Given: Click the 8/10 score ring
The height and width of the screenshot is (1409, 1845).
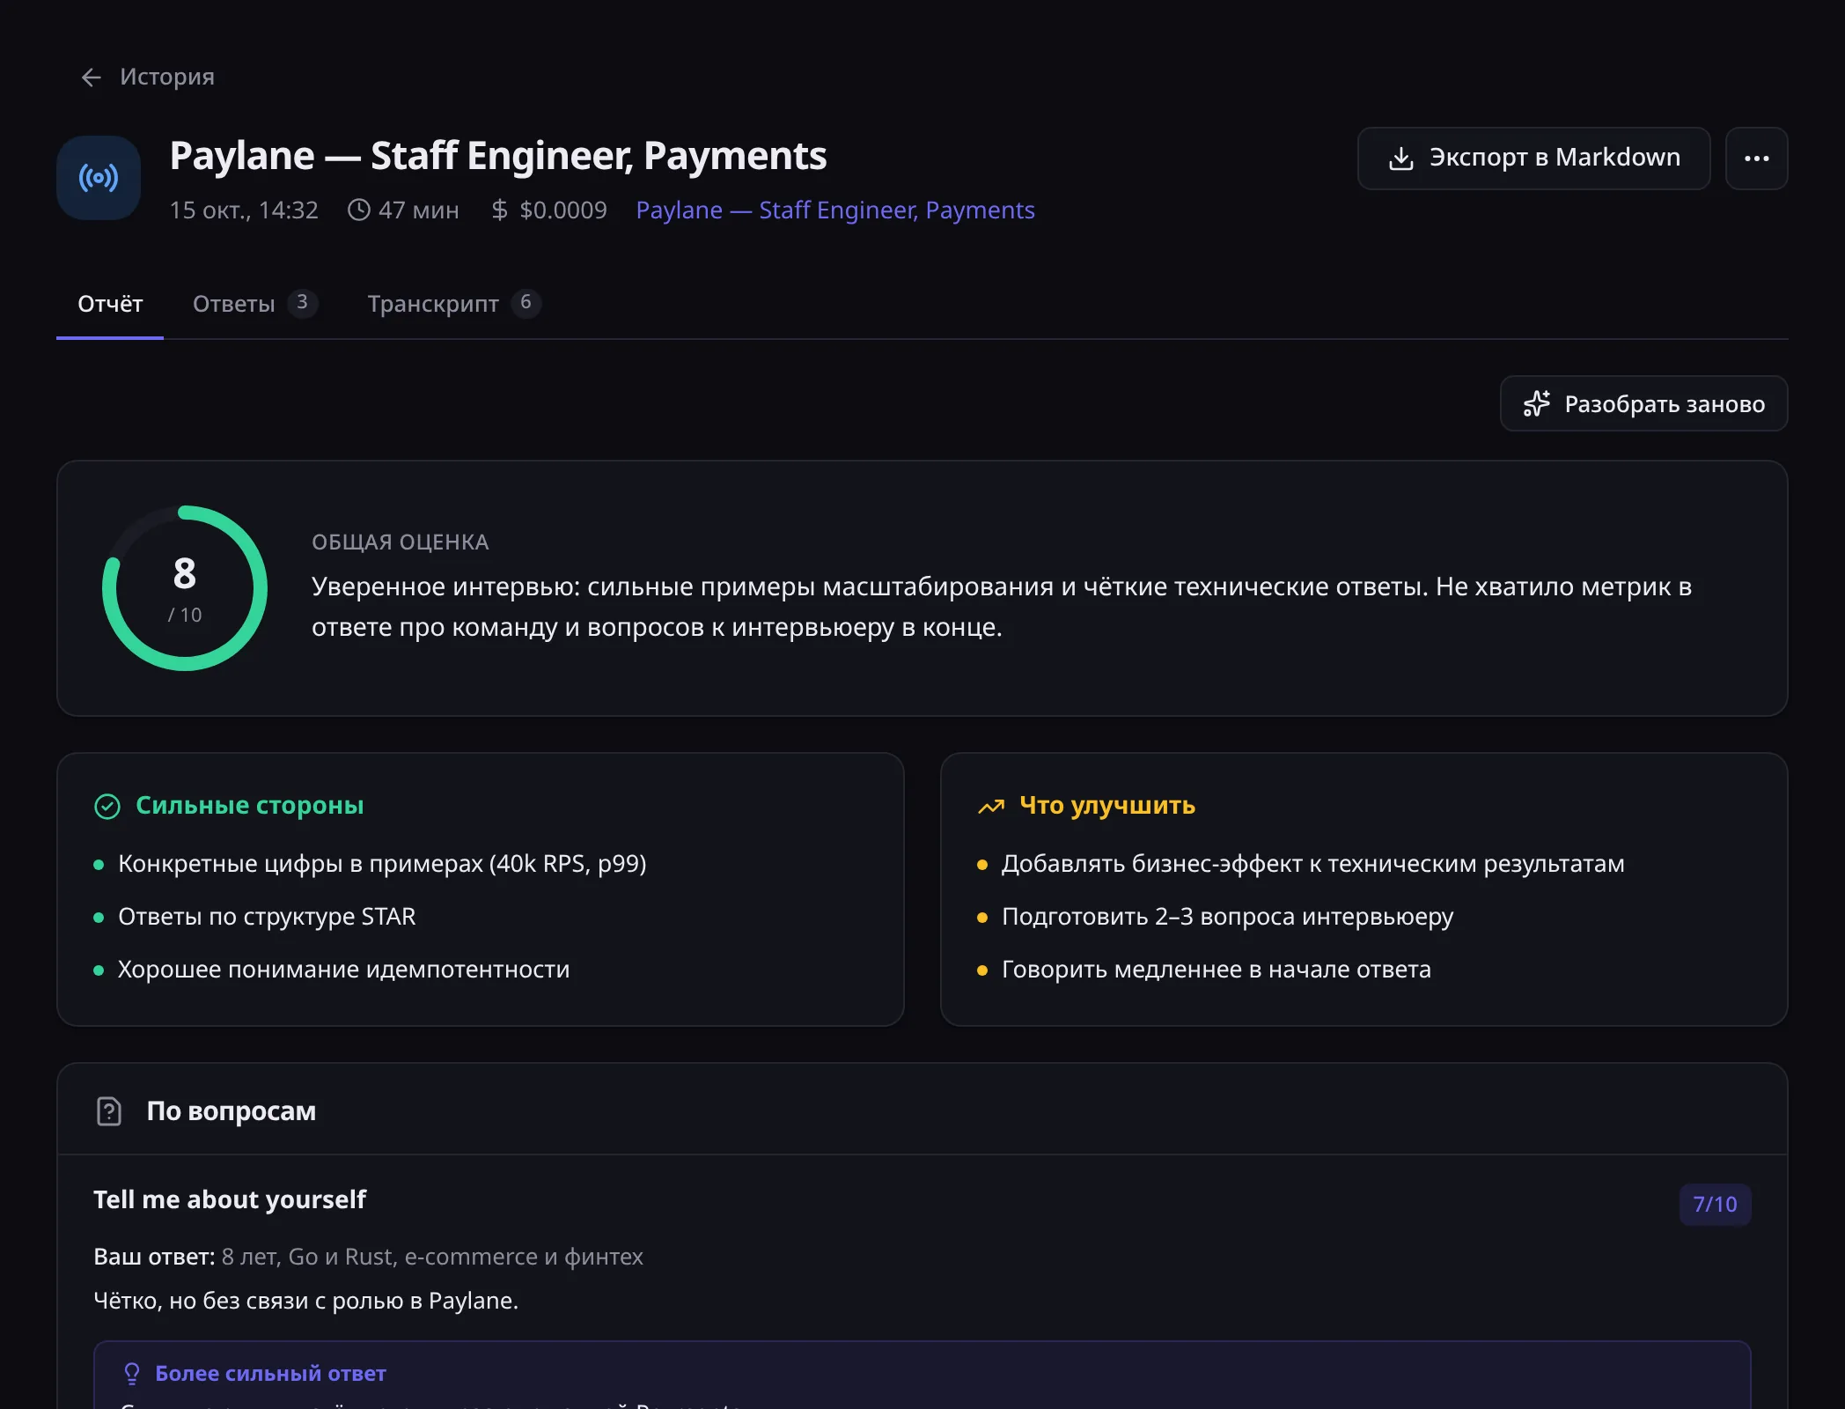Looking at the screenshot, I should pyautogui.click(x=185, y=588).
